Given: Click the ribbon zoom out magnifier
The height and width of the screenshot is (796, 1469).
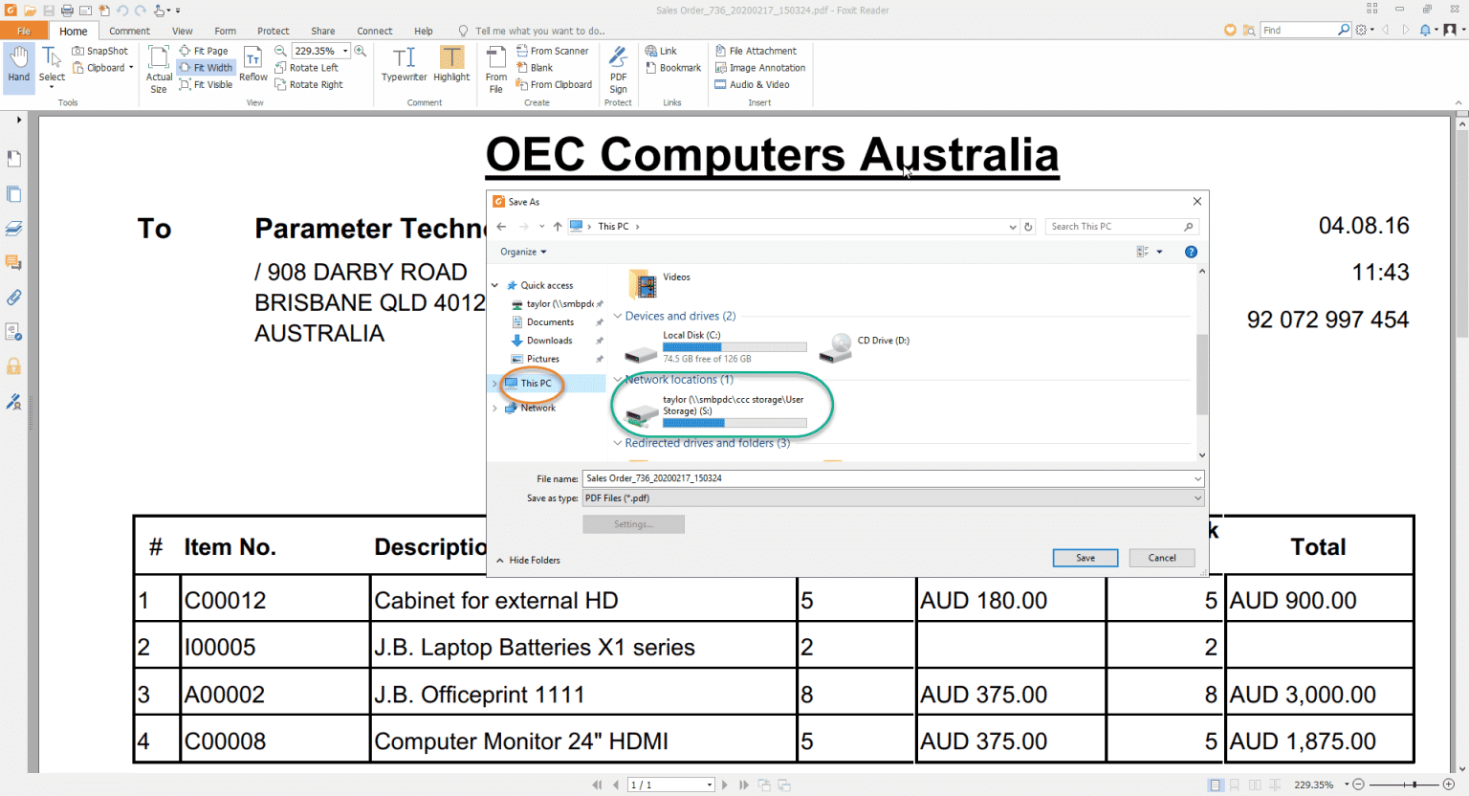Looking at the screenshot, I should (x=280, y=51).
